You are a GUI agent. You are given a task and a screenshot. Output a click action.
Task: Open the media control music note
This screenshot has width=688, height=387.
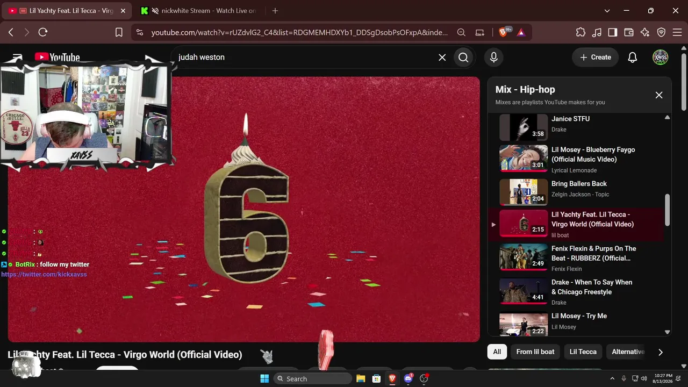[597, 32]
